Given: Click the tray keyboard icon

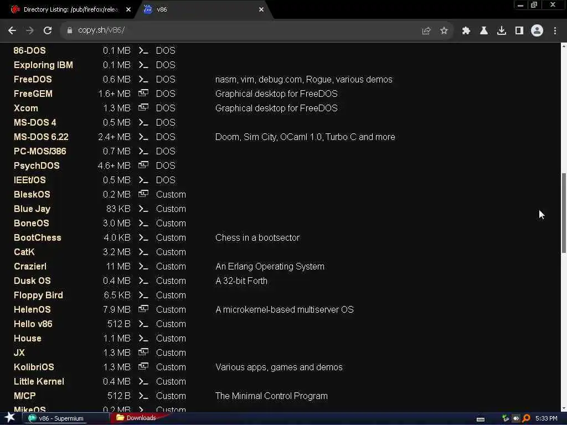Looking at the screenshot, I should pyautogui.click(x=481, y=419).
